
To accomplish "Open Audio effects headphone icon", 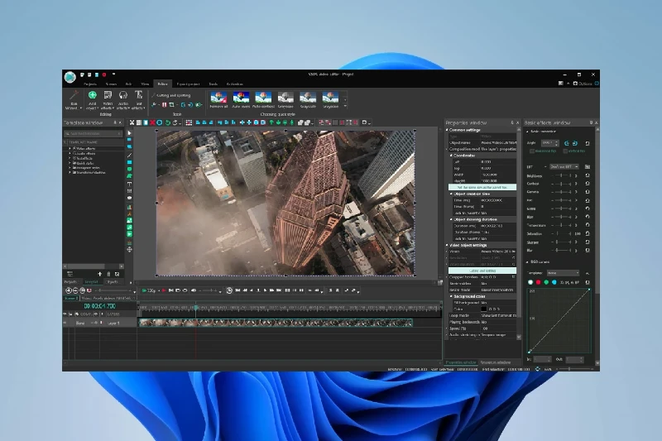I will (x=122, y=100).
